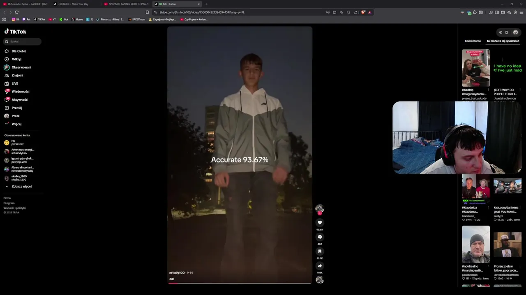Open the Kick bookmark
The height and width of the screenshot is (295, 526).
[x=64, y=19]
